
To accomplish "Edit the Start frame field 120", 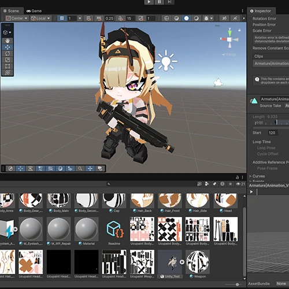I will tap(273, 133).
